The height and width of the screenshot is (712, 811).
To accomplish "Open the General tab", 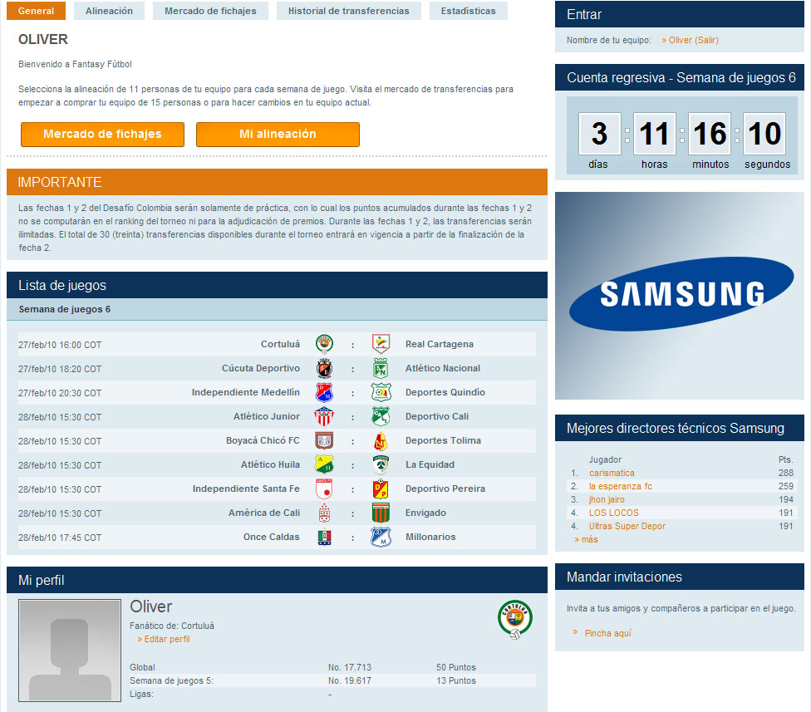I will click(37, 11).
